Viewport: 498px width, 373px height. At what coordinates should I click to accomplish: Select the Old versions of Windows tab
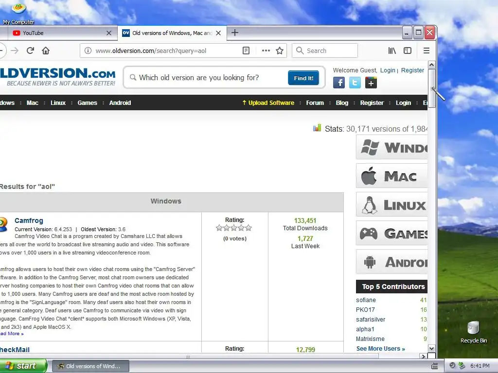[x=172, y=33]
